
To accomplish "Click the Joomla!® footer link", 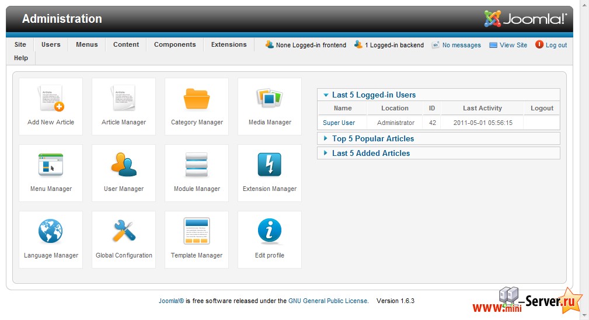I will 171,301.
